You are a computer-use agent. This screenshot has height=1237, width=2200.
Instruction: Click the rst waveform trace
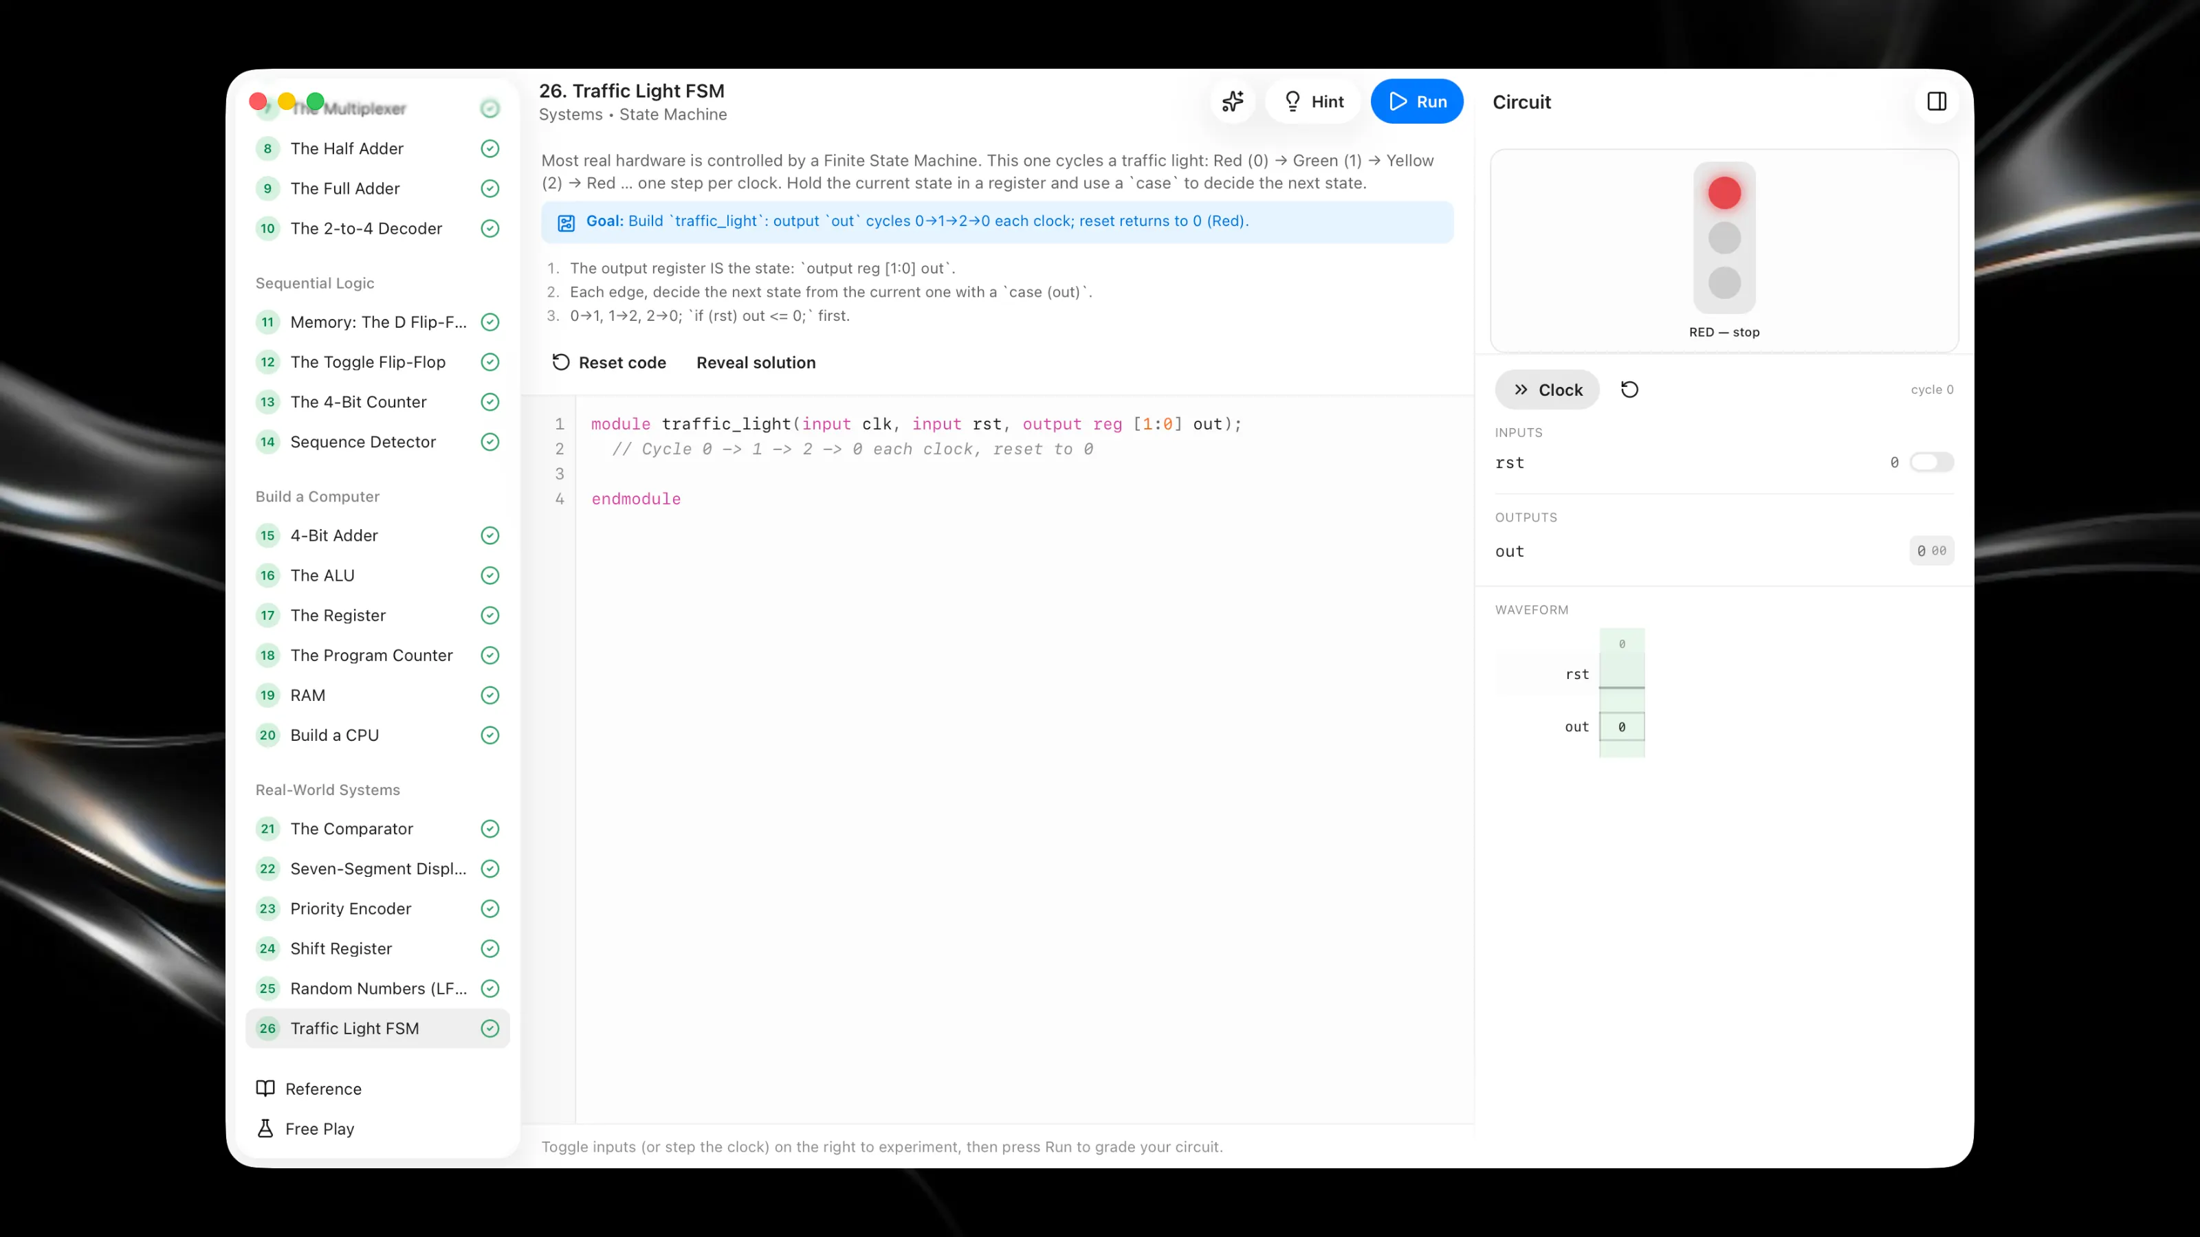[1622, 673]
